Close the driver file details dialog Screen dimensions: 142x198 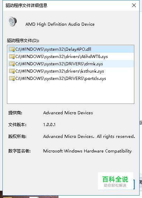[134, 5]
